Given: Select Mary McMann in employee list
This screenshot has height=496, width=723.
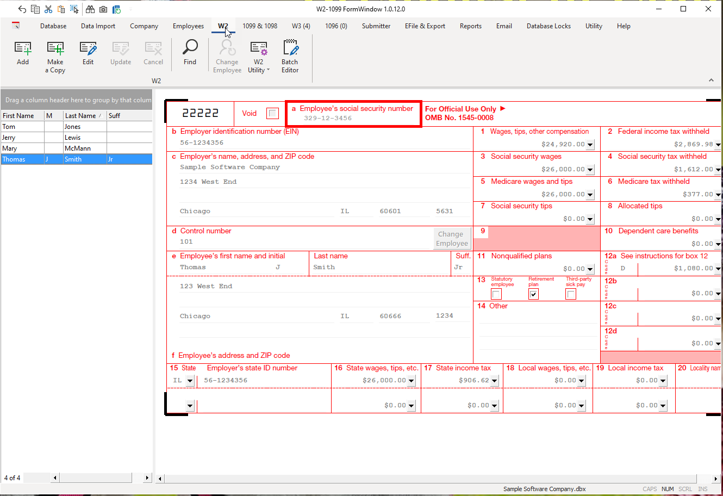Looking at the screenshot, I should click(x=76, y=148).
